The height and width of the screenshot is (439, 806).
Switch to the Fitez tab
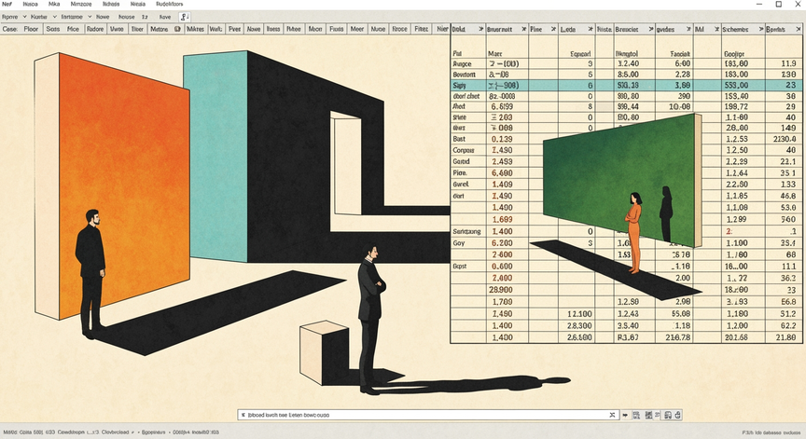pyautogui.click(x=422, y=29)
